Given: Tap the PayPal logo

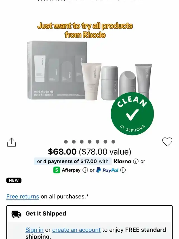Looking at the screenshot, I should coord(107,170).
